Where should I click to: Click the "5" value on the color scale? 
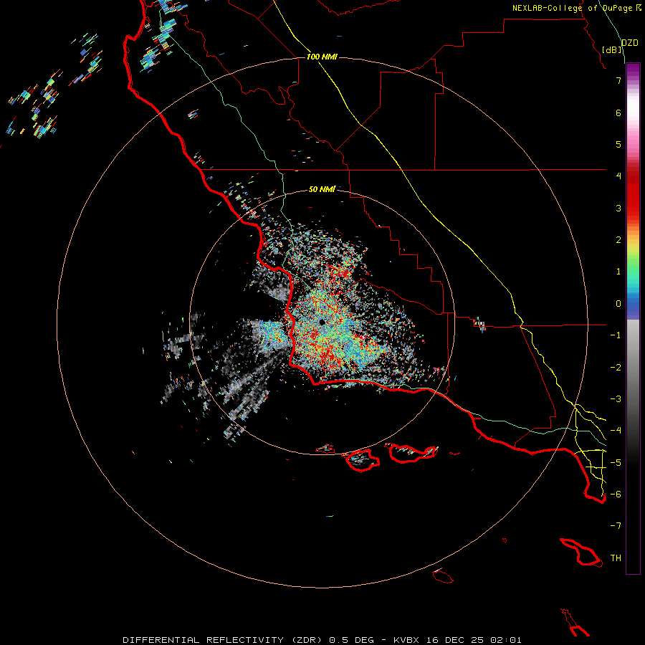coord(618,144)
